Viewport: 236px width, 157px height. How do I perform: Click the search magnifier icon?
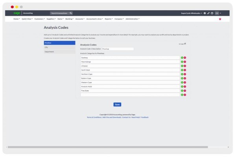71,13
